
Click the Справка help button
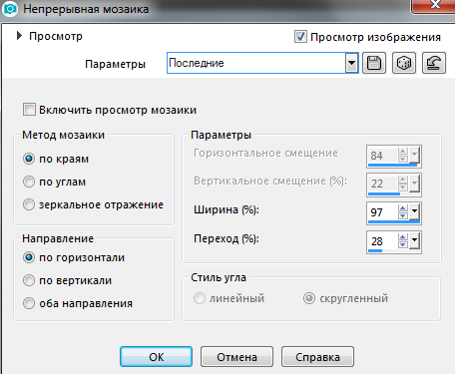click(x=317, y=357)
